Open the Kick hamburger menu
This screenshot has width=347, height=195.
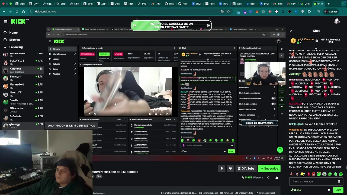[6, 21]
